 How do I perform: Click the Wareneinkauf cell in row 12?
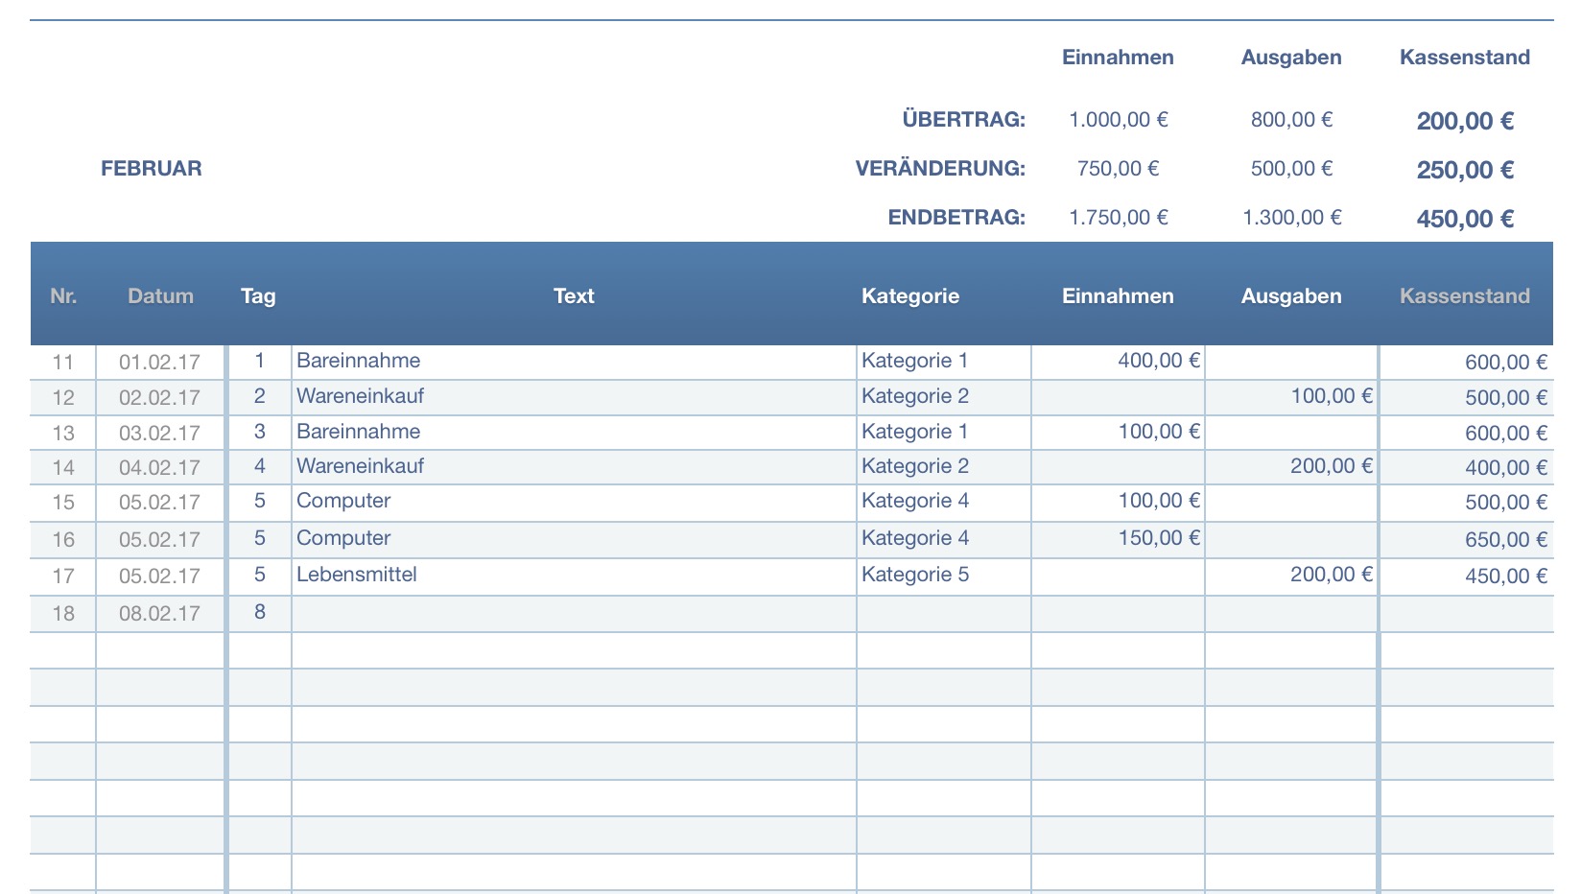(x=360, y=396)
